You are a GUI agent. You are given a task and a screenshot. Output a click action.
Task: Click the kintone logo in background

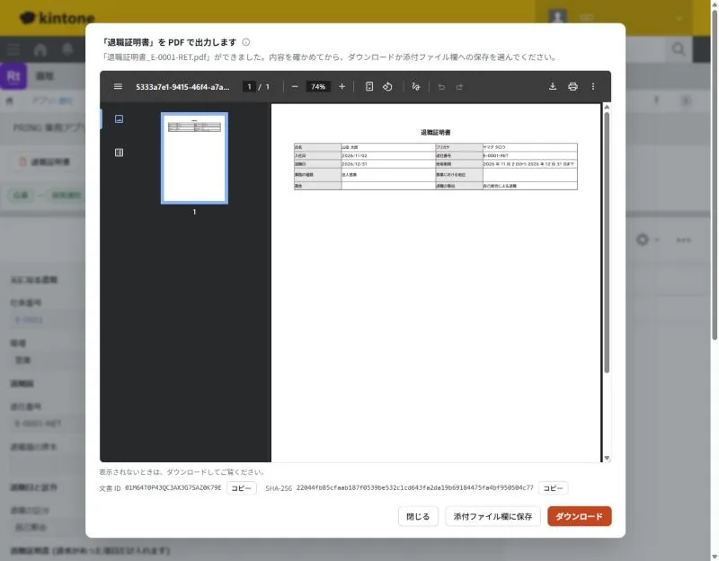58,18
